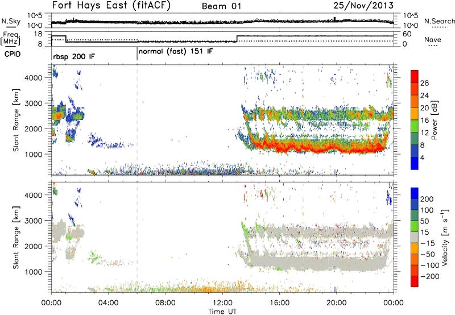Click the '08:00' time tick label

pyautogui.click(x=166, y=303)
